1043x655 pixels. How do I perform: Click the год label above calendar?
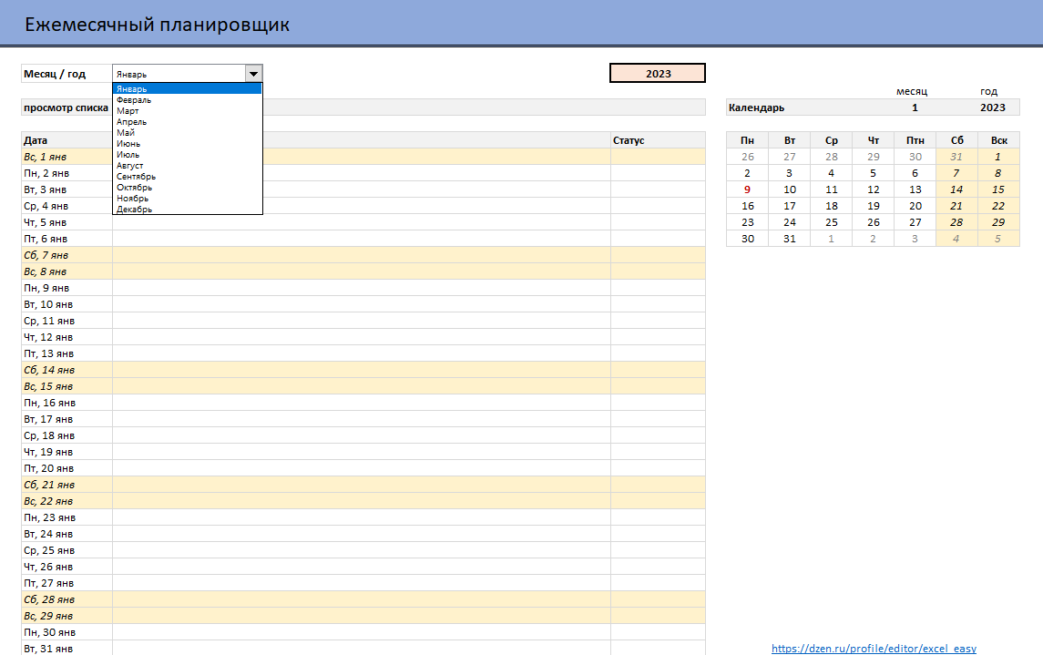(988, 91)
